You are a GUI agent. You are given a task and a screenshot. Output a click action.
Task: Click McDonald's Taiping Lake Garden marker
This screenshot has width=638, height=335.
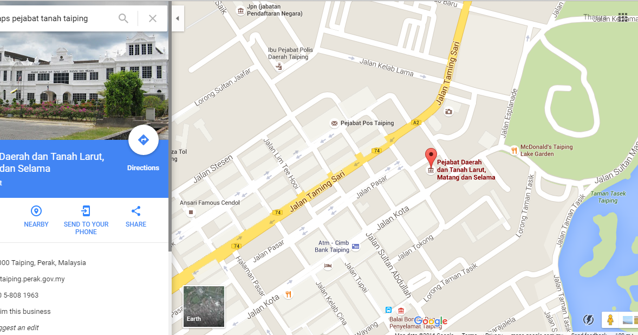pos(515,150)
